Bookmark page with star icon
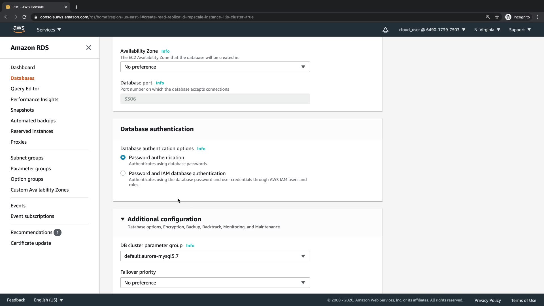544x306 pixels. tap(497, 17)
